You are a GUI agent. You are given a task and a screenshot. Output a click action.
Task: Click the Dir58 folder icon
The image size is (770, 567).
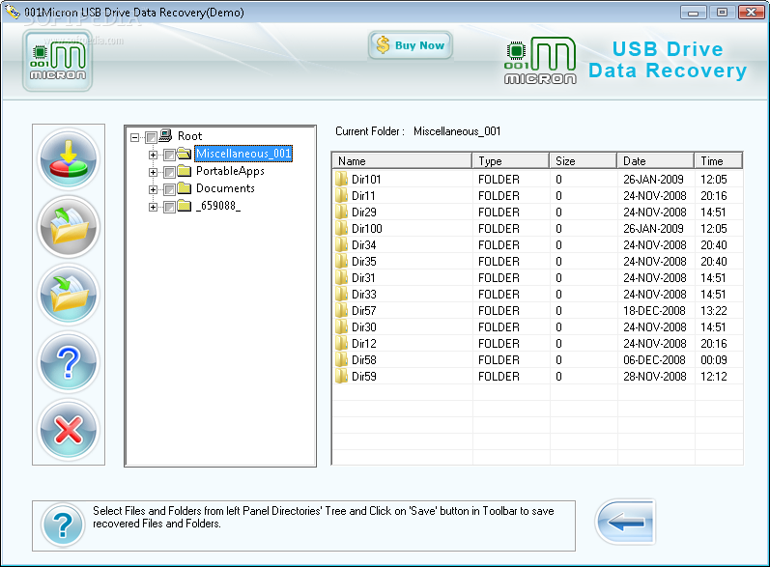[341, 359]
